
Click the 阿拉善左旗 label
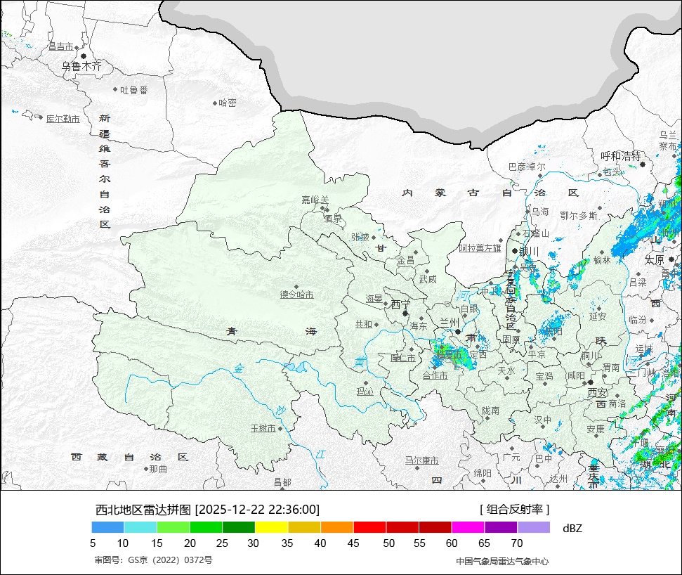tap(480, 248)
